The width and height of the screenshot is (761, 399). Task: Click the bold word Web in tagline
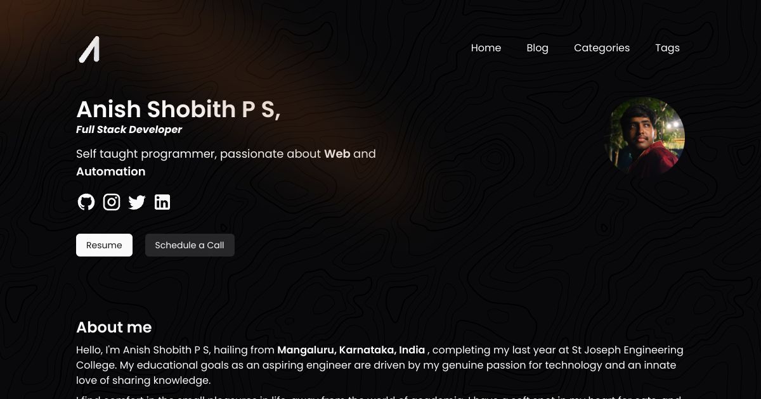coord(337,154)
